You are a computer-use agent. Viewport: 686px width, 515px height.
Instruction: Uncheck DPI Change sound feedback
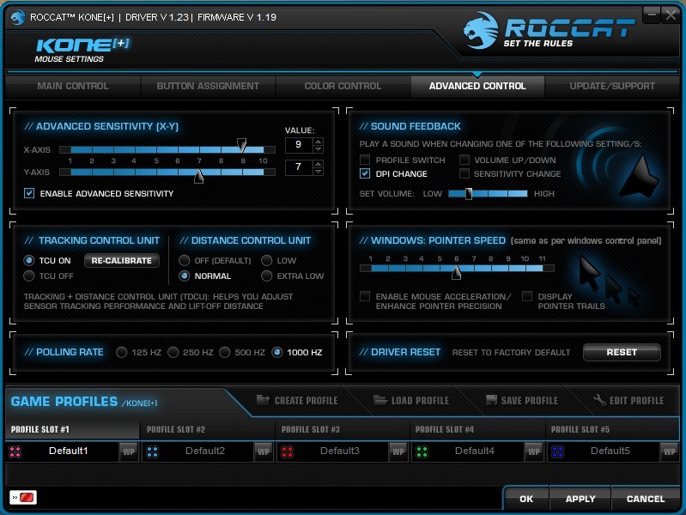[x=365, y=173]
